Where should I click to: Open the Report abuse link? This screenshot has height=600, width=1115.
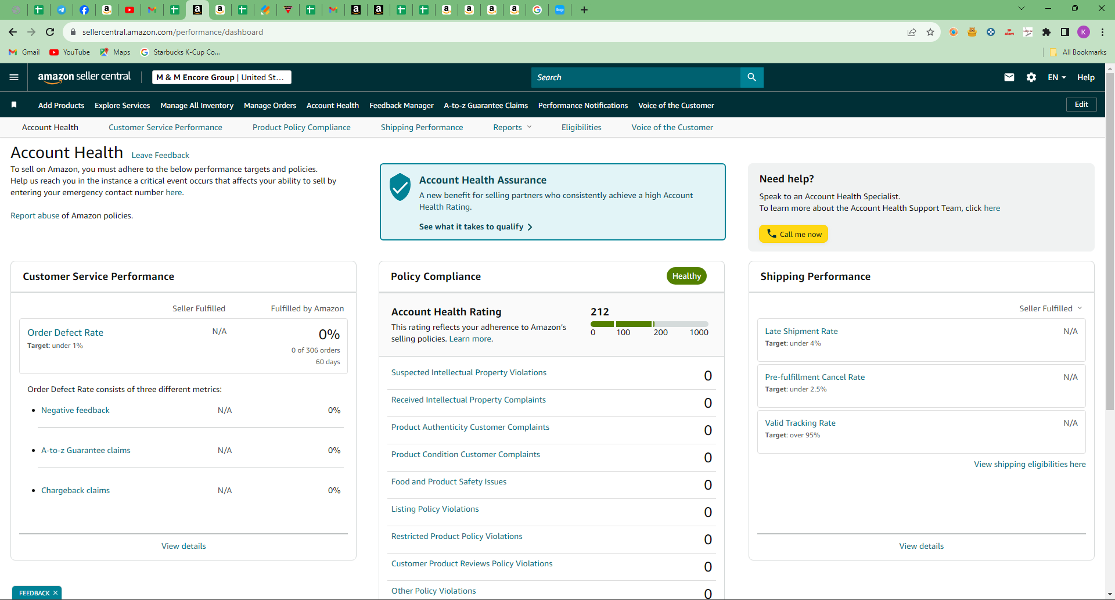coord(35,215)
